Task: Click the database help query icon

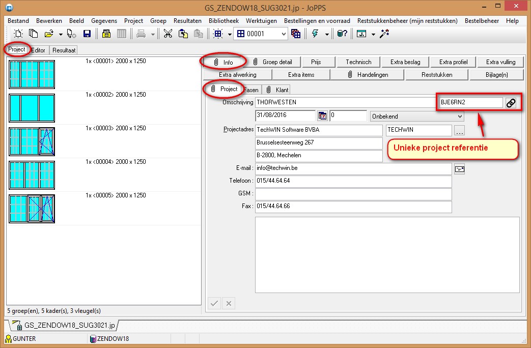Action: pos(342,34)
